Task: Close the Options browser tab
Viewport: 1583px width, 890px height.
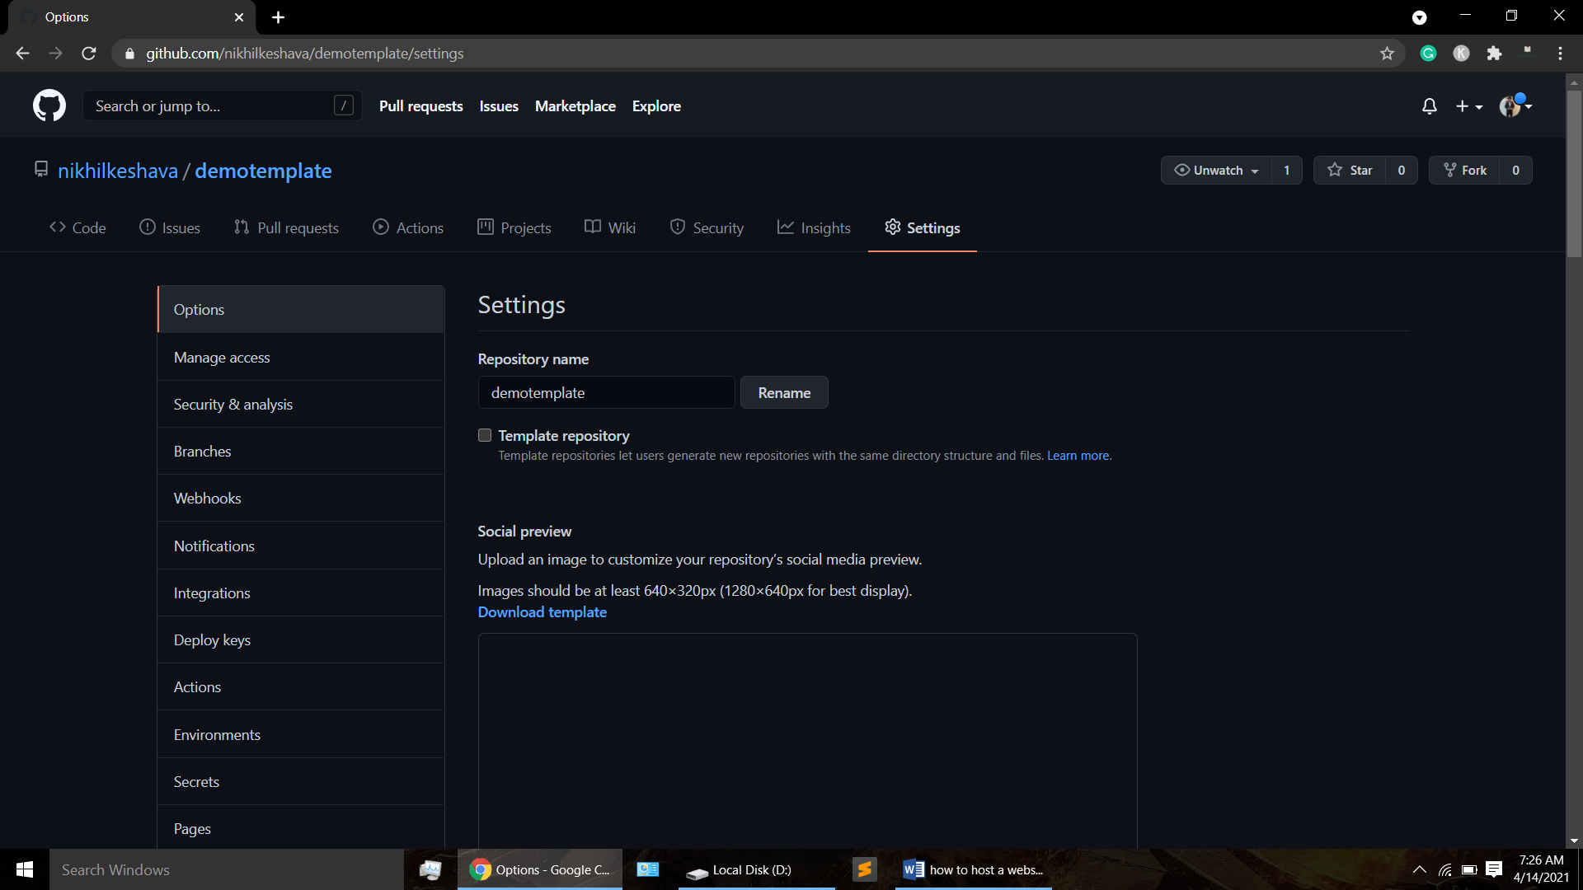Action: 239,17
